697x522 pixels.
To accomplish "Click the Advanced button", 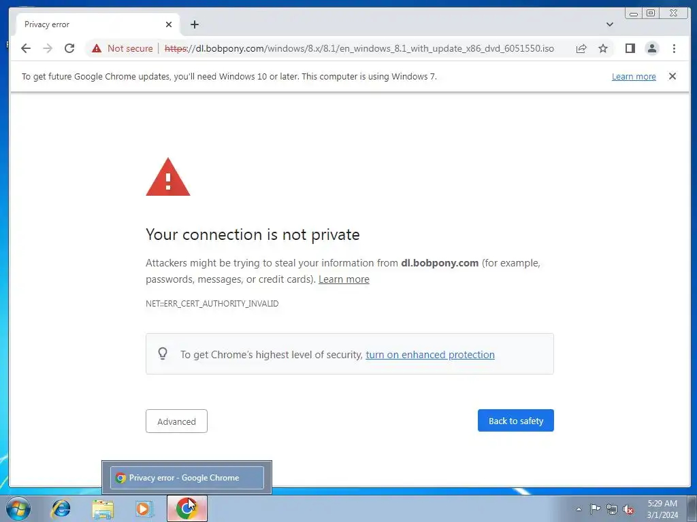I will click(x=176, y=421).
